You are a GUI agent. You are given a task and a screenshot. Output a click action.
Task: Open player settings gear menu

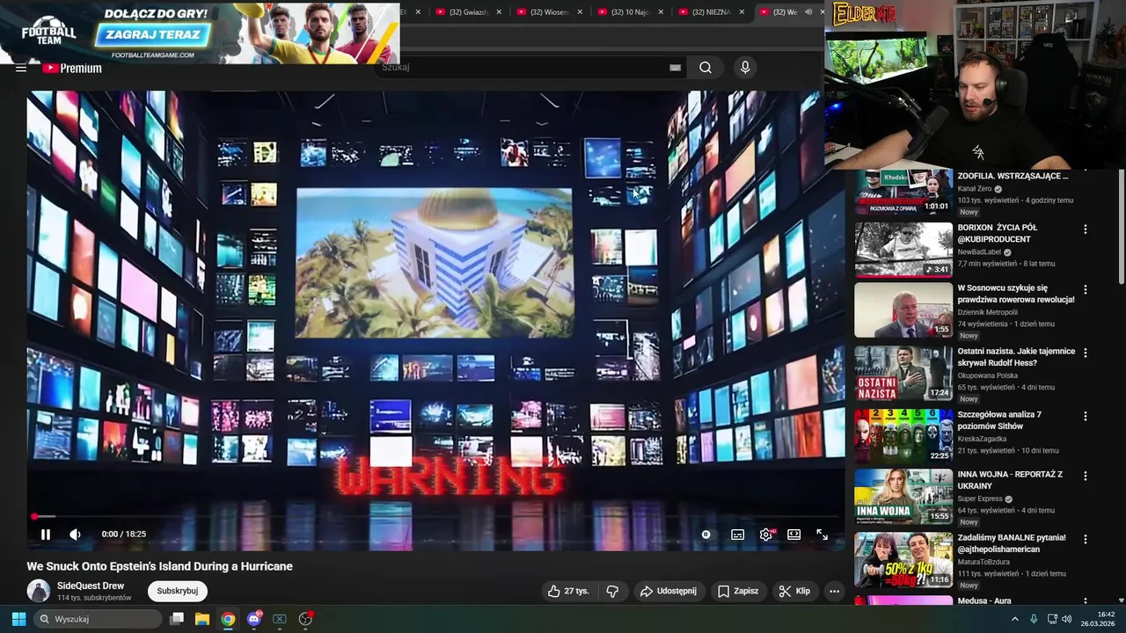coord(766,534)
